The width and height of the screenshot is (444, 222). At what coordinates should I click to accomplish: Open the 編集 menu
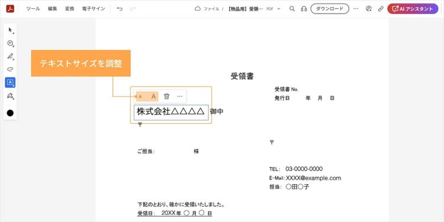[52, 9]
